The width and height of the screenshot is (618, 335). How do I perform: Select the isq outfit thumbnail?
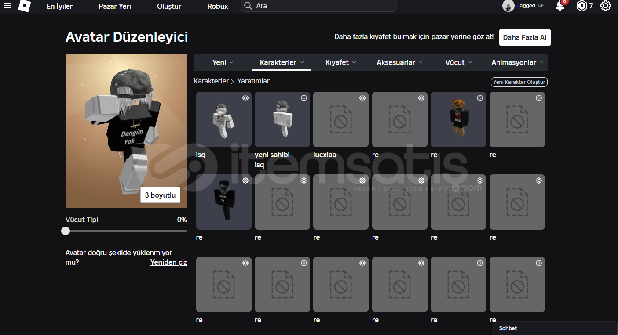click(224, 119)
